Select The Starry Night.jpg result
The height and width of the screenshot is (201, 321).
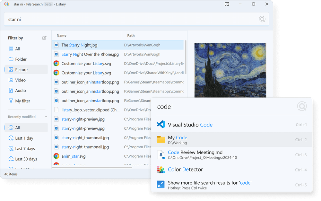pyautogui.click(x=118, y=45)
